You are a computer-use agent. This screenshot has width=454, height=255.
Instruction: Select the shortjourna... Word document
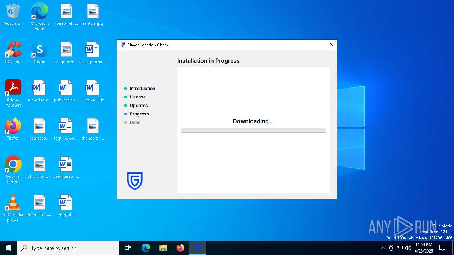[93, 53]
